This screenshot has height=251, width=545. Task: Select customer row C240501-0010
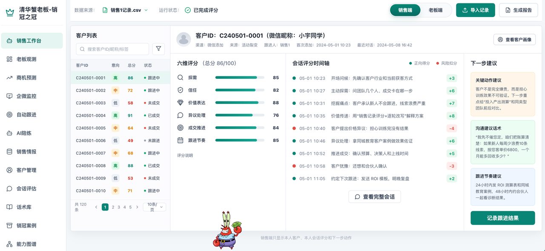coord(120,191)
